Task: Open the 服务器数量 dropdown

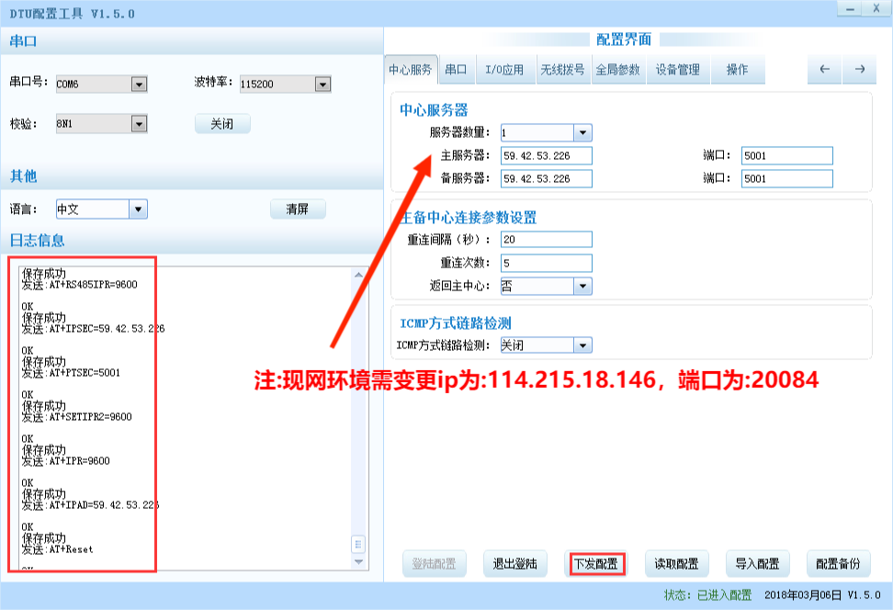Action: coord(582,133)
